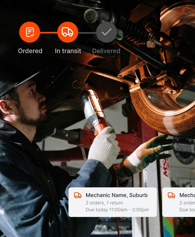Click the Ordered step icon
195x237 pixels.
coord(30,32)
